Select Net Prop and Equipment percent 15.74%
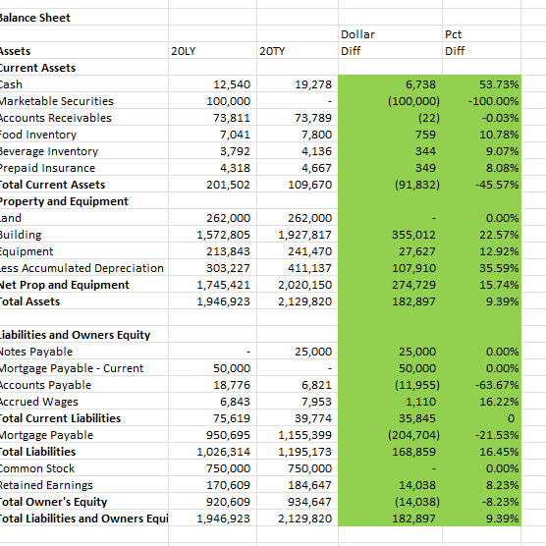546x546 pixels. click(481, 285)
